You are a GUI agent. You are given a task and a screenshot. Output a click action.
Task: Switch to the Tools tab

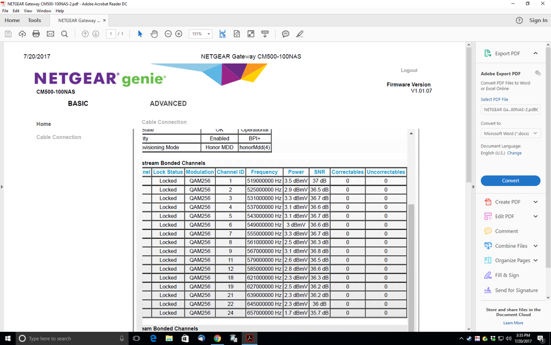pyautogui.click(x=34, y=20)
